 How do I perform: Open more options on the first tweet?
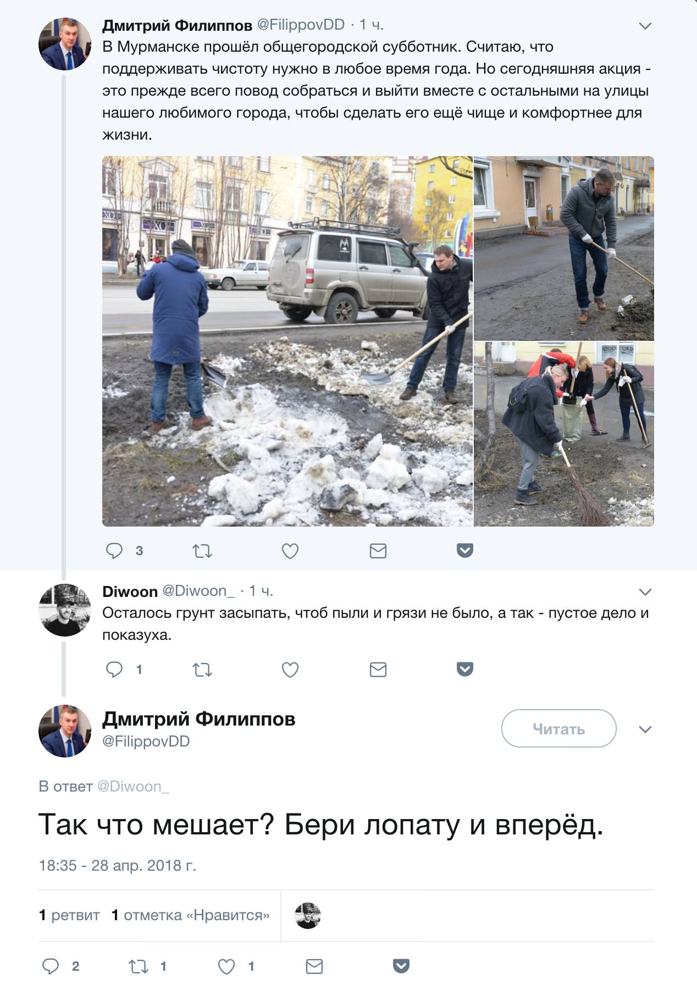645,25
